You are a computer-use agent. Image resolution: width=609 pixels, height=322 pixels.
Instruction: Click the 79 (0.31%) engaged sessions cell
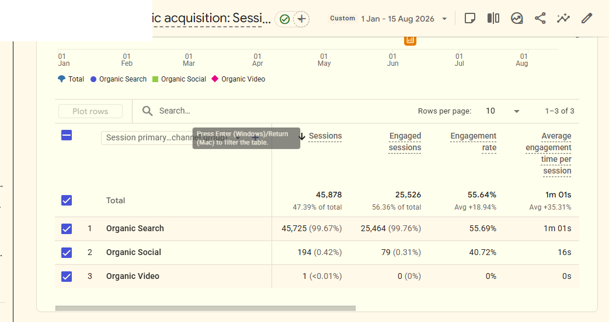coord(401,253)
